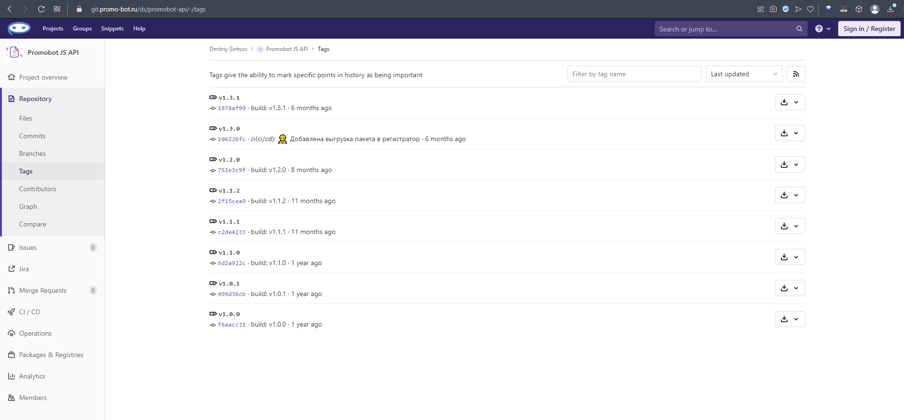Open the browser downloads icon
The image size is (904, 420).
[x=891, y=9]
